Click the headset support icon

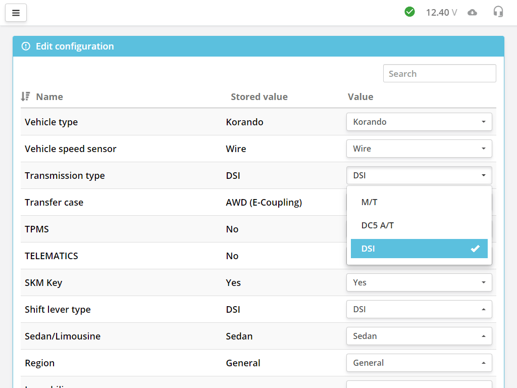[498, 12]
